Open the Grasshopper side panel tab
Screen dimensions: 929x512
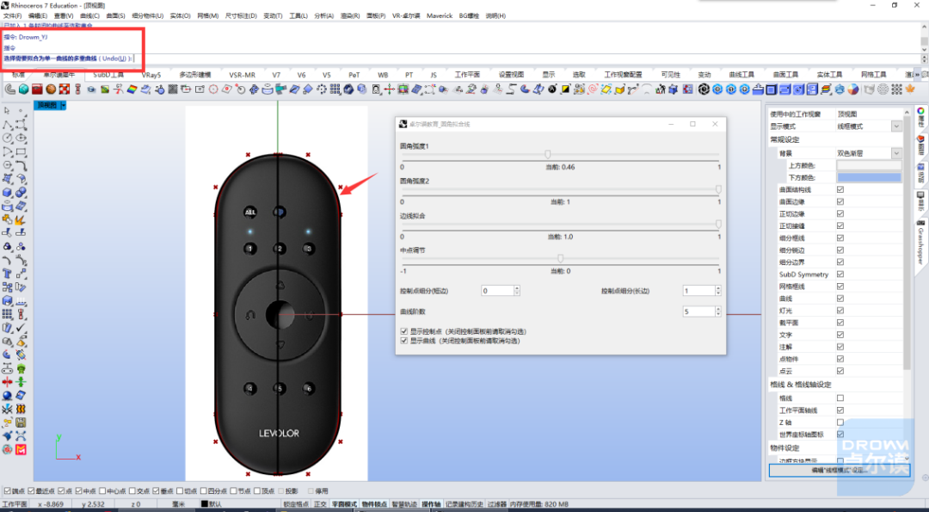[920, 244]
